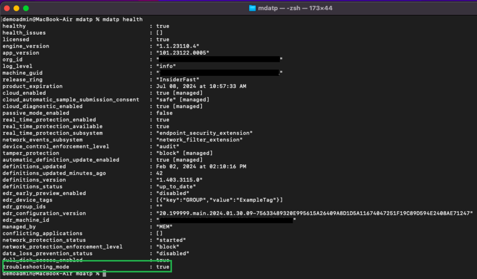Click the value 42 for definitions_updated_minutes_ago
This screenshot has width=477, height=279.
(159, 173)
